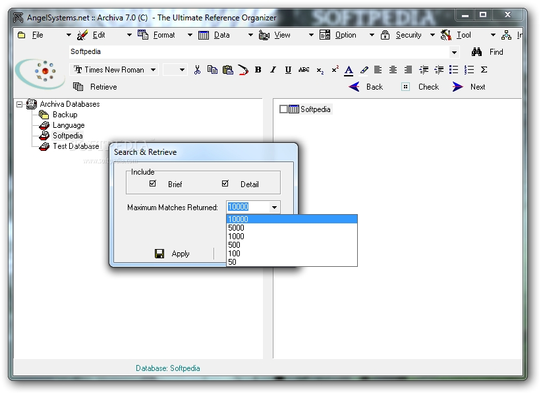
Task: Click the Retrieve button label
Action: (x=103, y=87)
